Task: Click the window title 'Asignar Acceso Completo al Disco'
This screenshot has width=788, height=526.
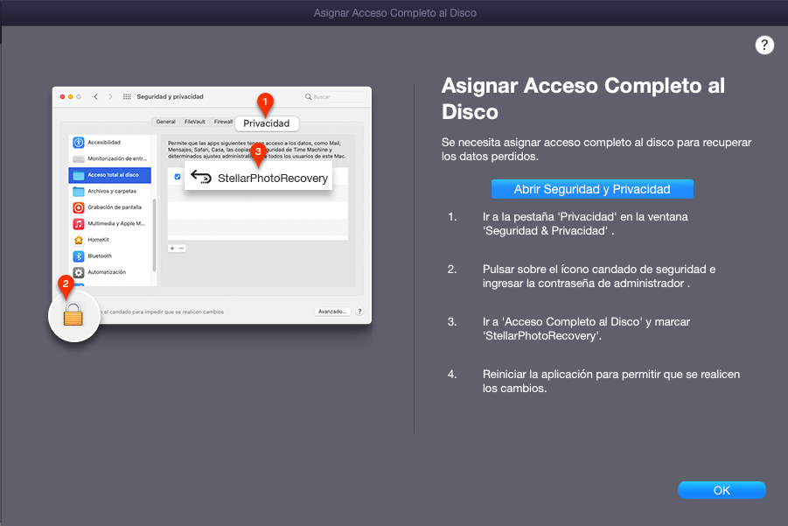Action: coord(395,13)
